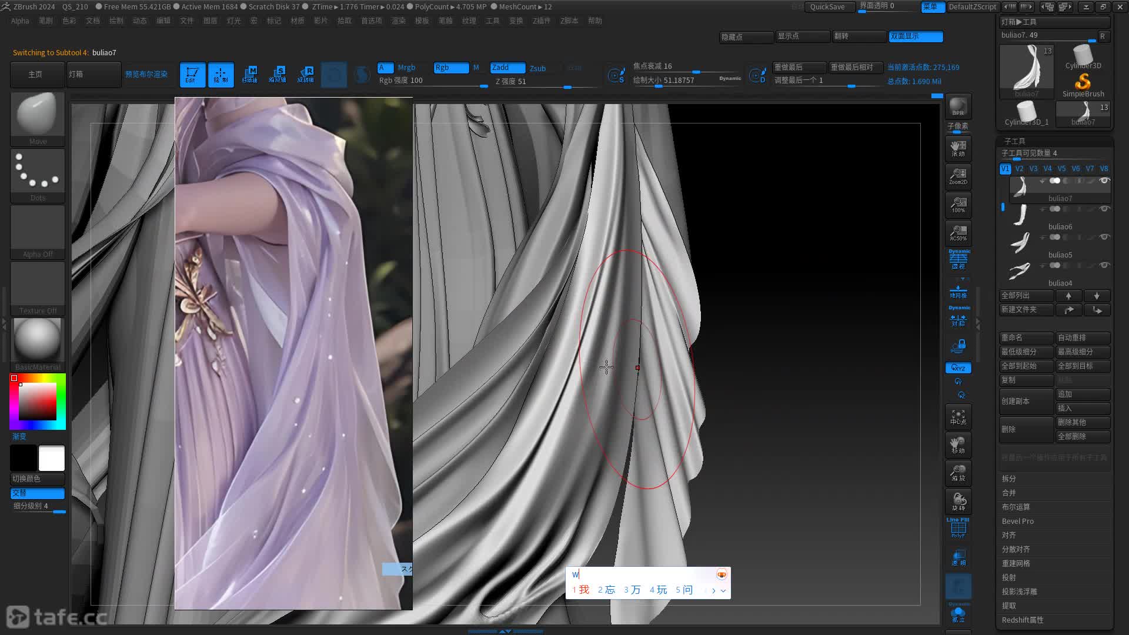Click the Zoom2D icon
The width and height of the screenshot is (1129, 635).
[958, 176]
